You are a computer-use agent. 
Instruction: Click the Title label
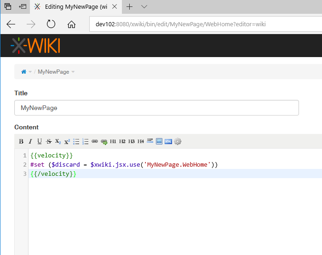(21, 93)
